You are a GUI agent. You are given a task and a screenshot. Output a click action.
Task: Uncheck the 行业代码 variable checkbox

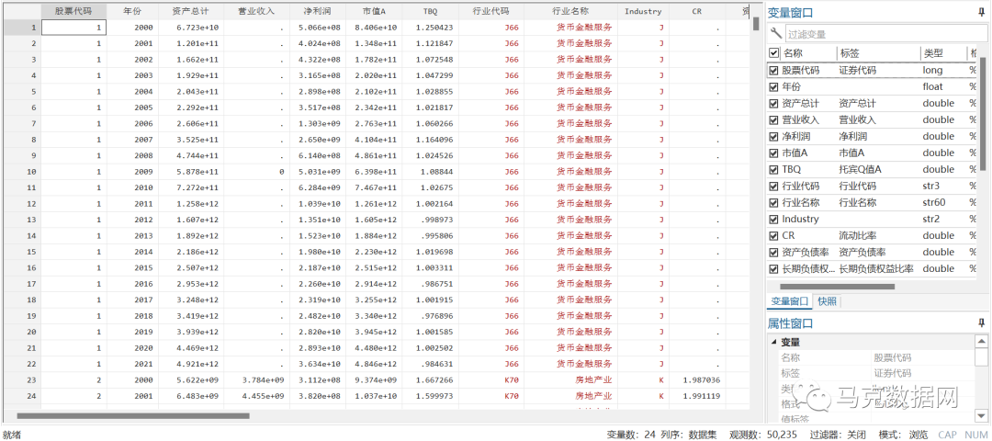pos(773,186)
